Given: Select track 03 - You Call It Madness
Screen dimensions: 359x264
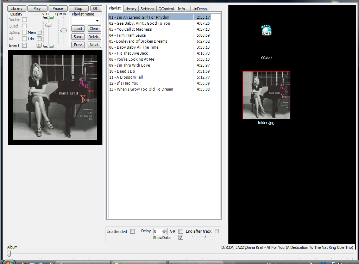Looking at the screenshot, I should coord(159,29).
